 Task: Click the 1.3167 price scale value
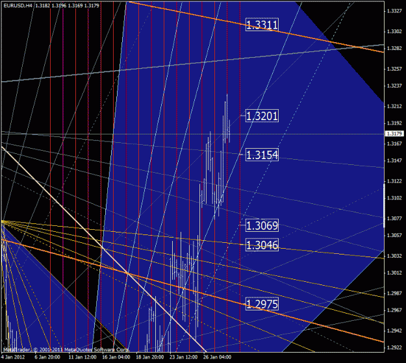(394, 144)
